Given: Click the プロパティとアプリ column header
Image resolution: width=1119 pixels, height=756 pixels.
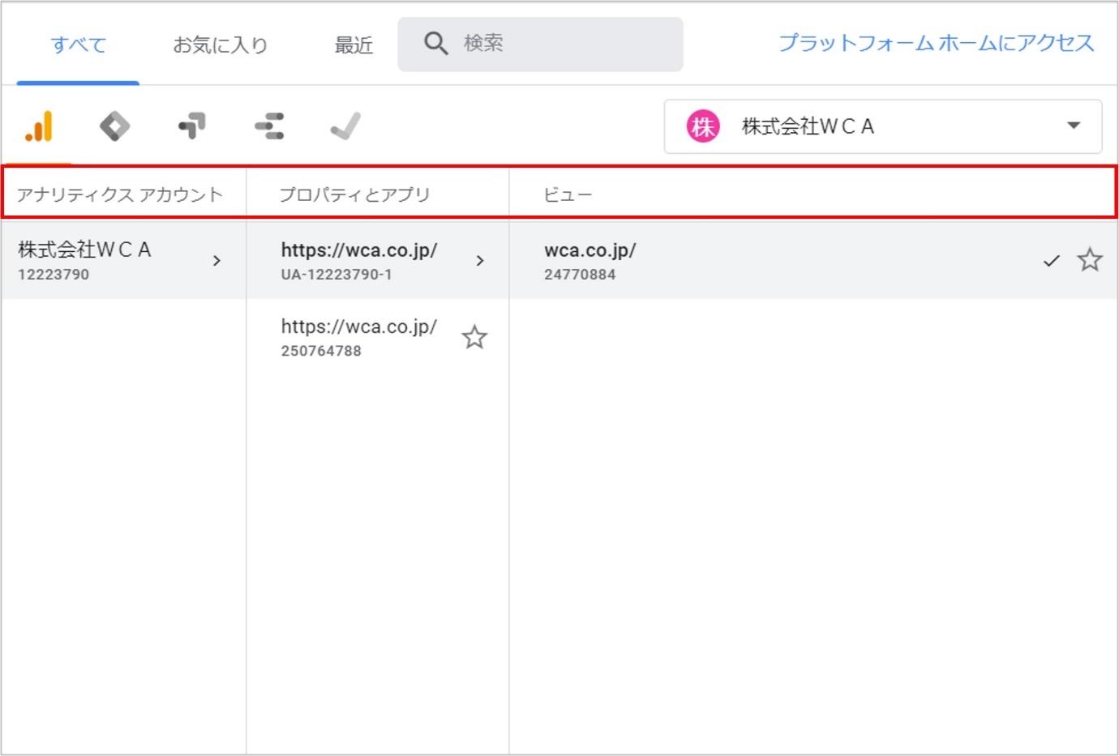Looking at the screenshot, I should pos(354,194).
